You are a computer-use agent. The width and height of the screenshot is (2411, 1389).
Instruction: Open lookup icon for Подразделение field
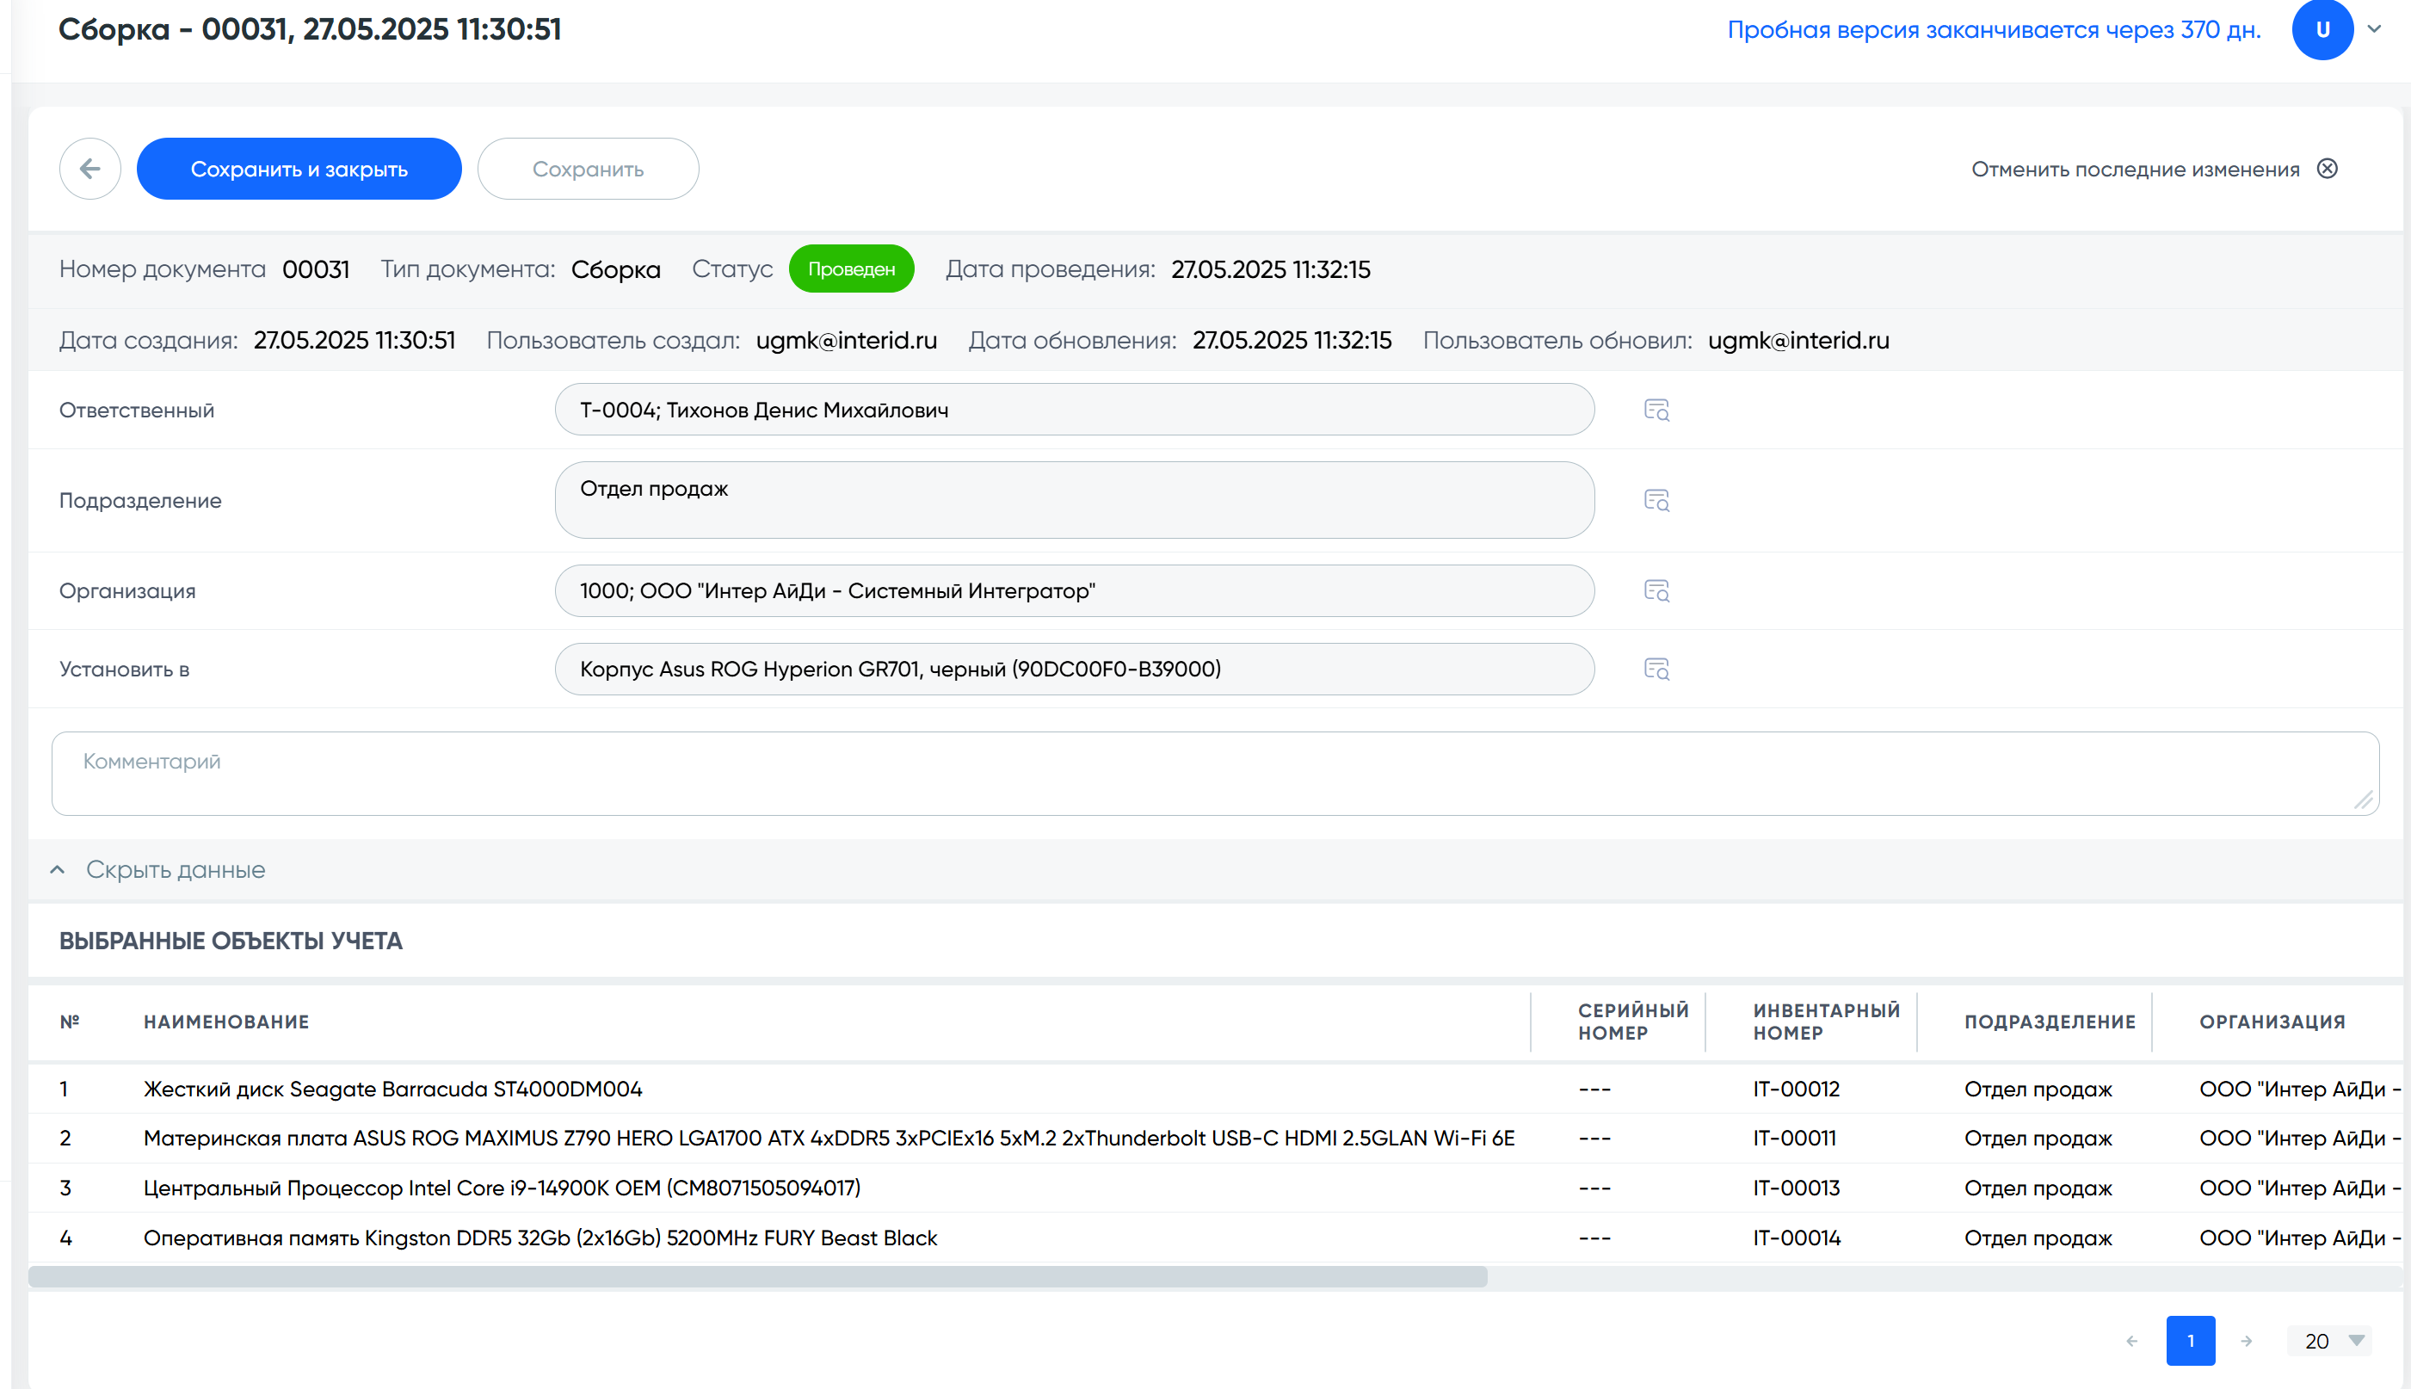coord(1656,501)
